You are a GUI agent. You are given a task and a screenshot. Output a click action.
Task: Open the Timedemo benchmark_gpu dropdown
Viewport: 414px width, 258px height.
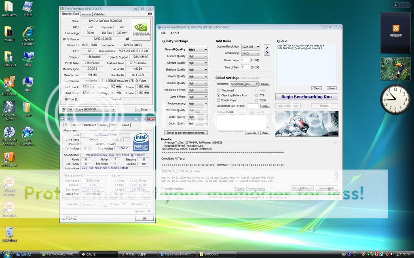click(243, 84)
